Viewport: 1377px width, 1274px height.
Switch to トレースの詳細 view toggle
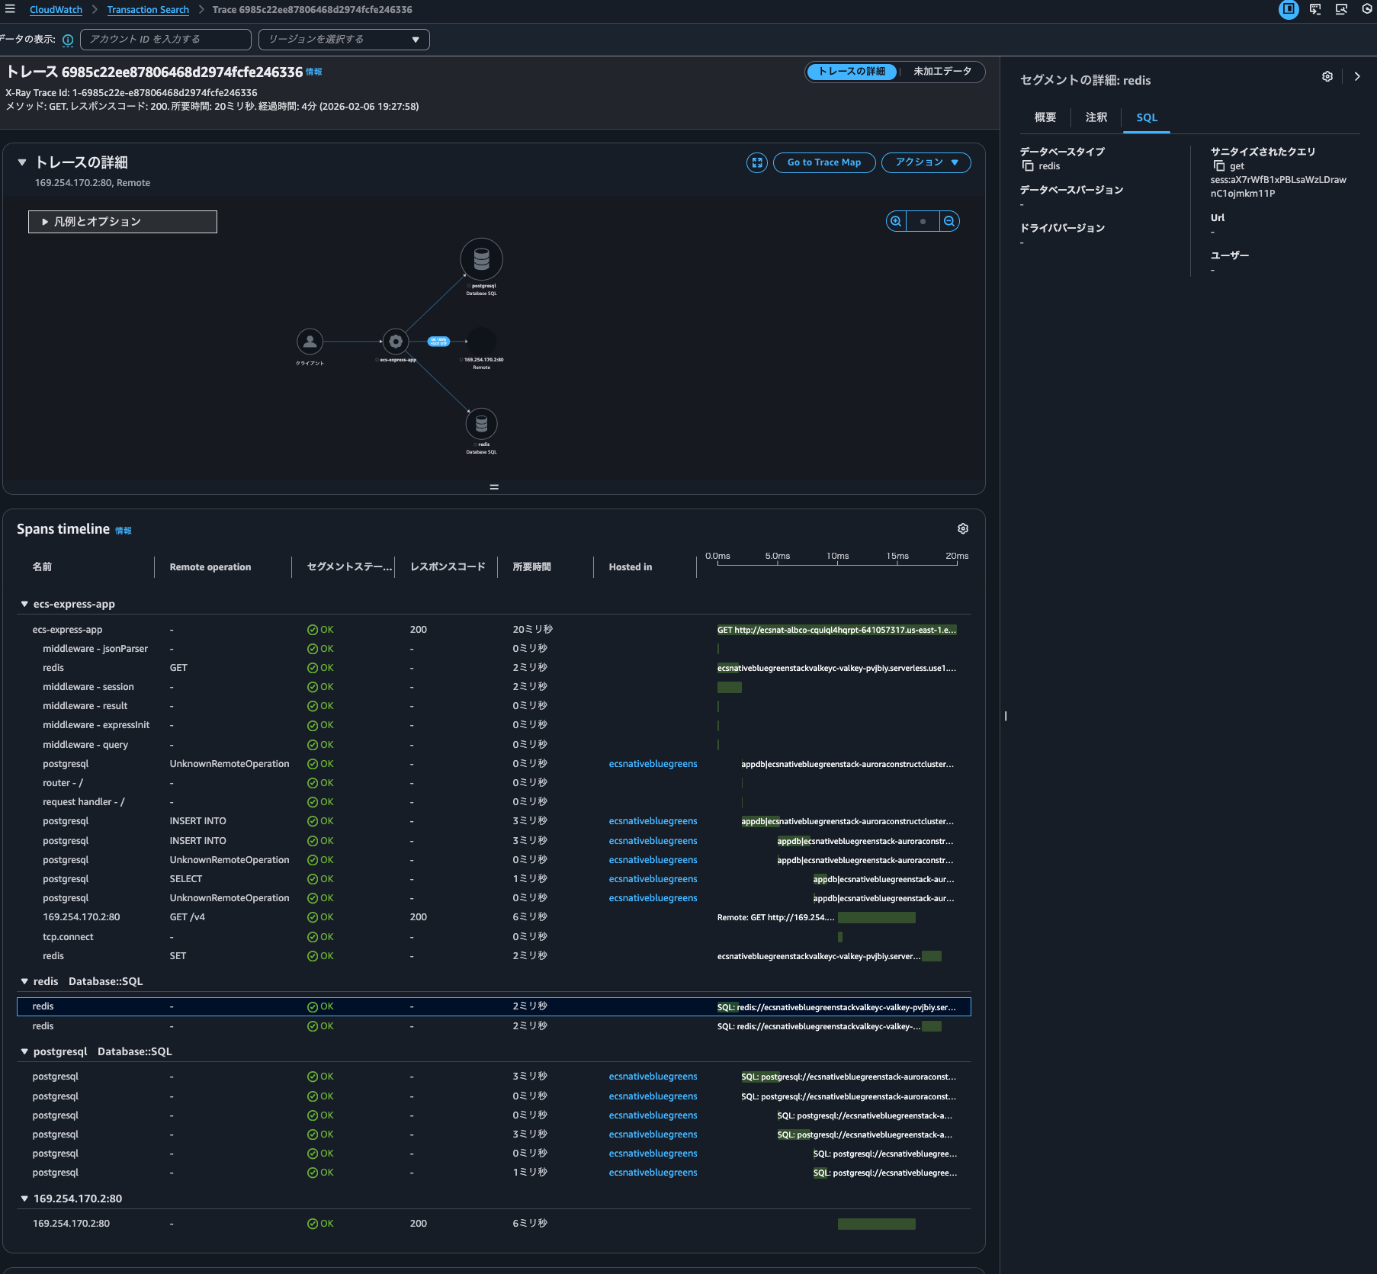(x=852, y=72)
